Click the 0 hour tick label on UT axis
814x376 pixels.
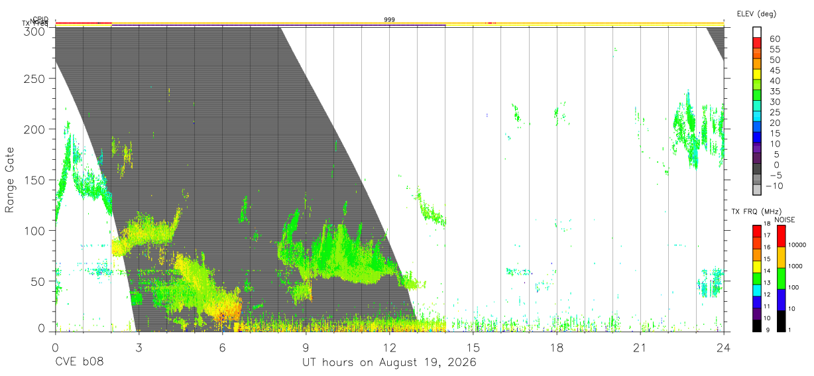click(x=55, y=347)
